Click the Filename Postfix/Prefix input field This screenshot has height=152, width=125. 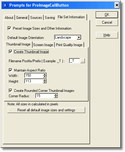pyautogui.click(x=75, y=61)
